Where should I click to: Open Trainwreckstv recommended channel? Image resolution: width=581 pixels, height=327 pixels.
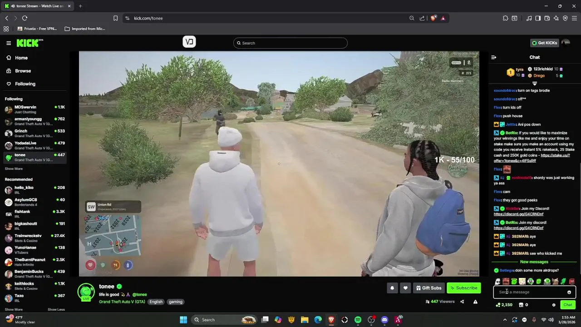pyautogui.click(x=35, y=238)
